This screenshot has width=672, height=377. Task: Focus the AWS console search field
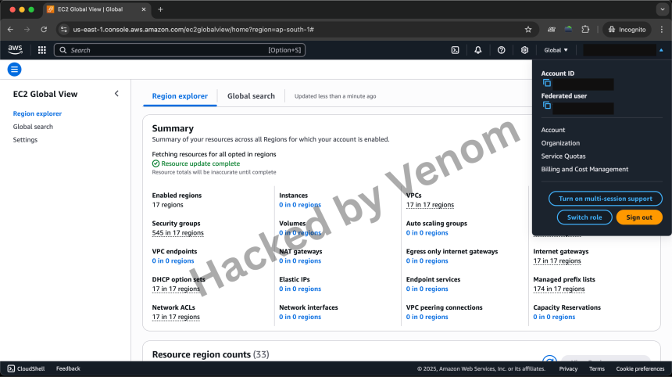coord(180,50)
